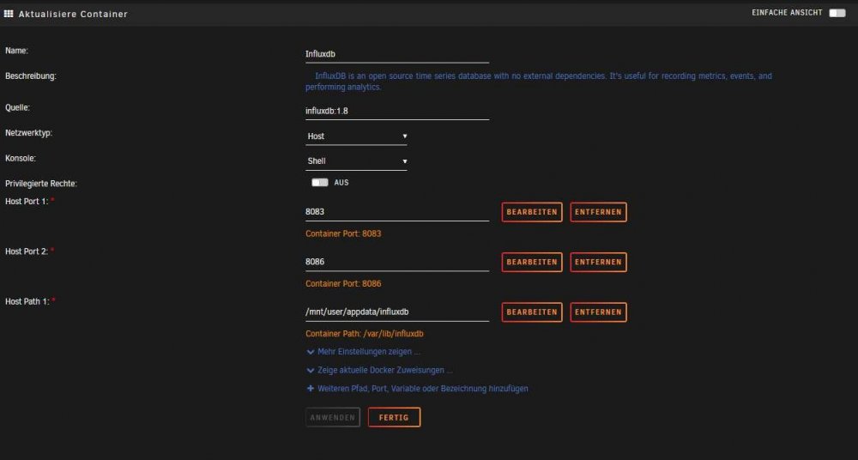Click the Fertig button
The width and height of the screenshot is (858, 460).
pyautogui.click(x=394, y=417)
